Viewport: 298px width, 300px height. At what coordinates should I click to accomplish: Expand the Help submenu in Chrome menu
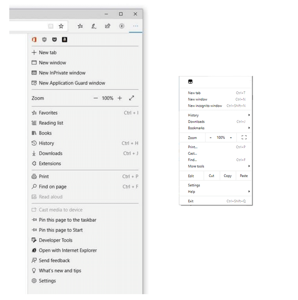coord(218,192)
